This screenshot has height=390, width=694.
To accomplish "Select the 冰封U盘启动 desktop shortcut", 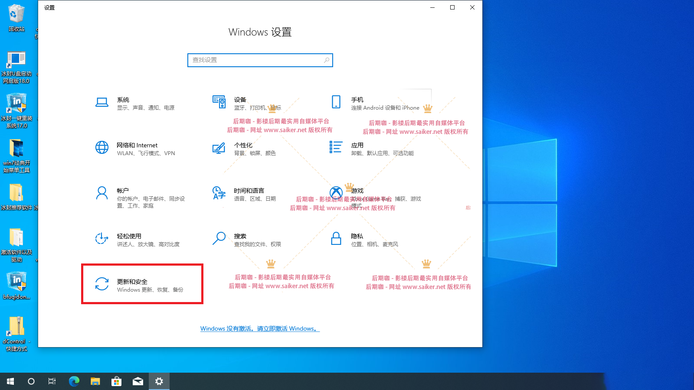I will (16, 68).
